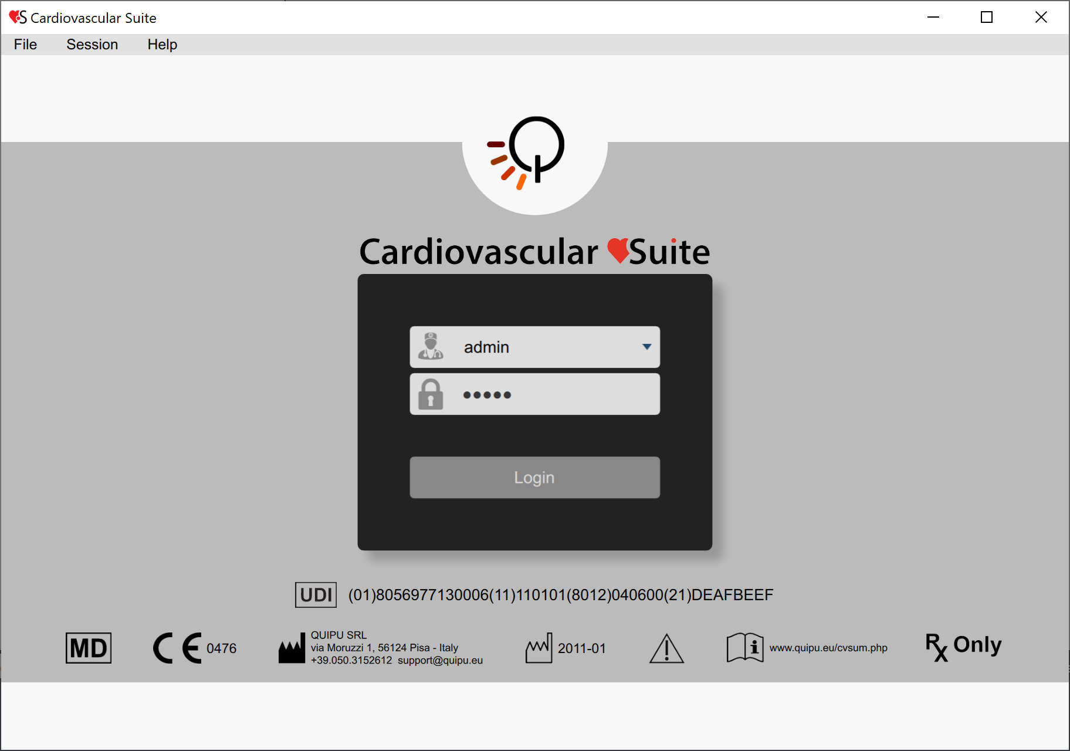
Task: Click the MD medical device symbol
Action: 88,648
